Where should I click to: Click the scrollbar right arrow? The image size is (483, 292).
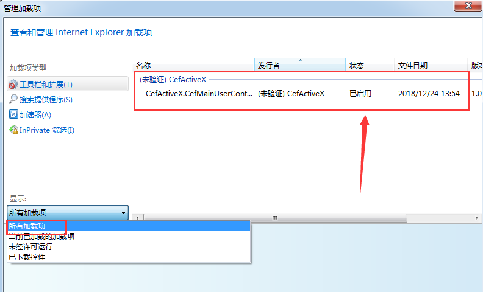476,218
